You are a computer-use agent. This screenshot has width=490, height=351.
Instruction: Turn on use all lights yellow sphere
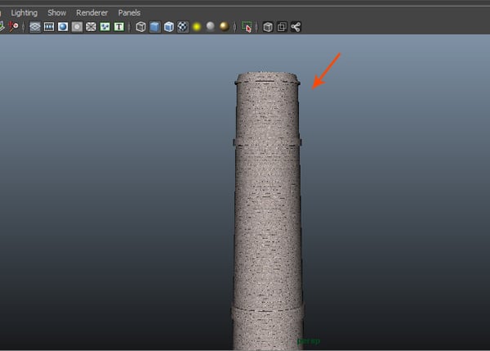(x=197, y=27)
